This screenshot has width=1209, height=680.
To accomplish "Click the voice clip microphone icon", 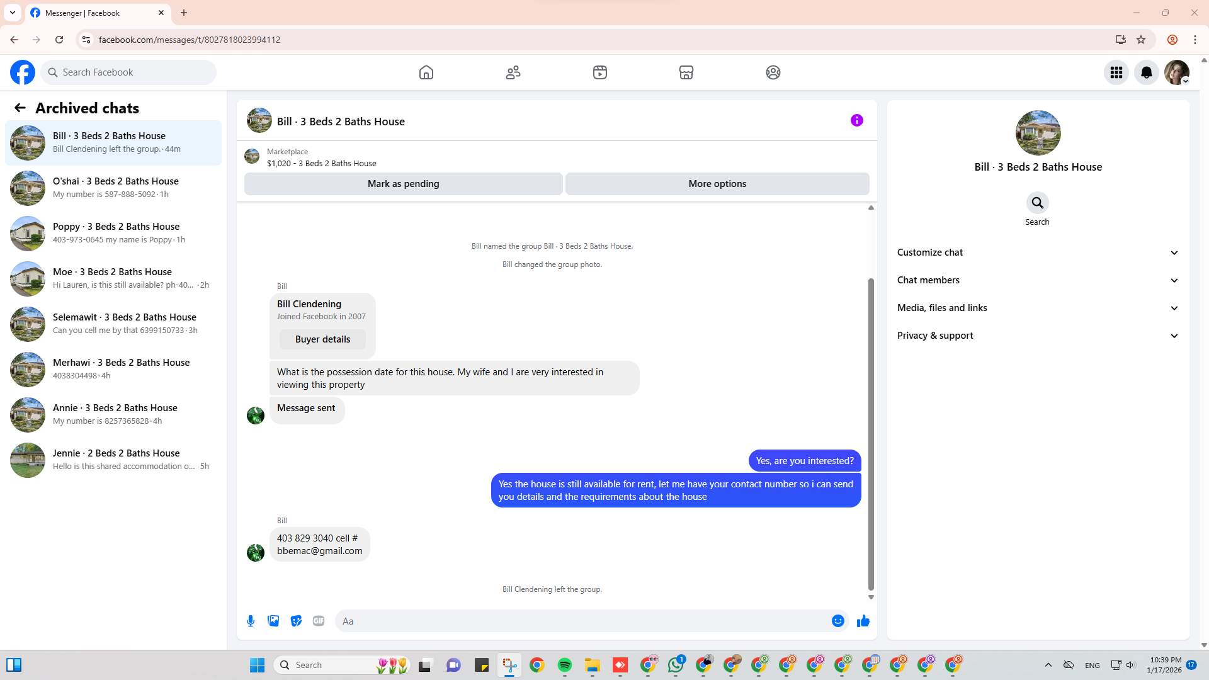I will coord(251,621).
